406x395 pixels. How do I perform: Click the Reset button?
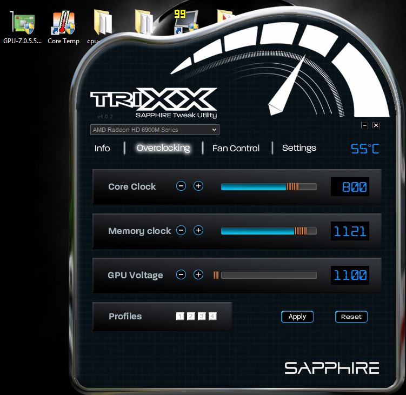point(351,317)
